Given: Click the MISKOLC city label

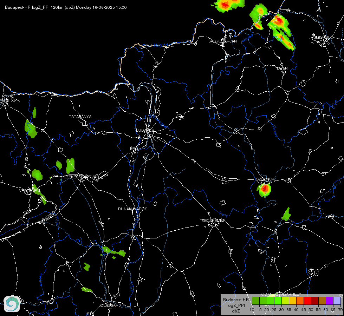Looking at the screenshot, I should tap(324, 37).
